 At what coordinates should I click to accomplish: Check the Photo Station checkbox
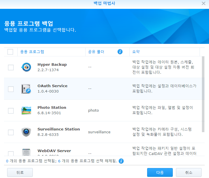[x=11, y=111]
